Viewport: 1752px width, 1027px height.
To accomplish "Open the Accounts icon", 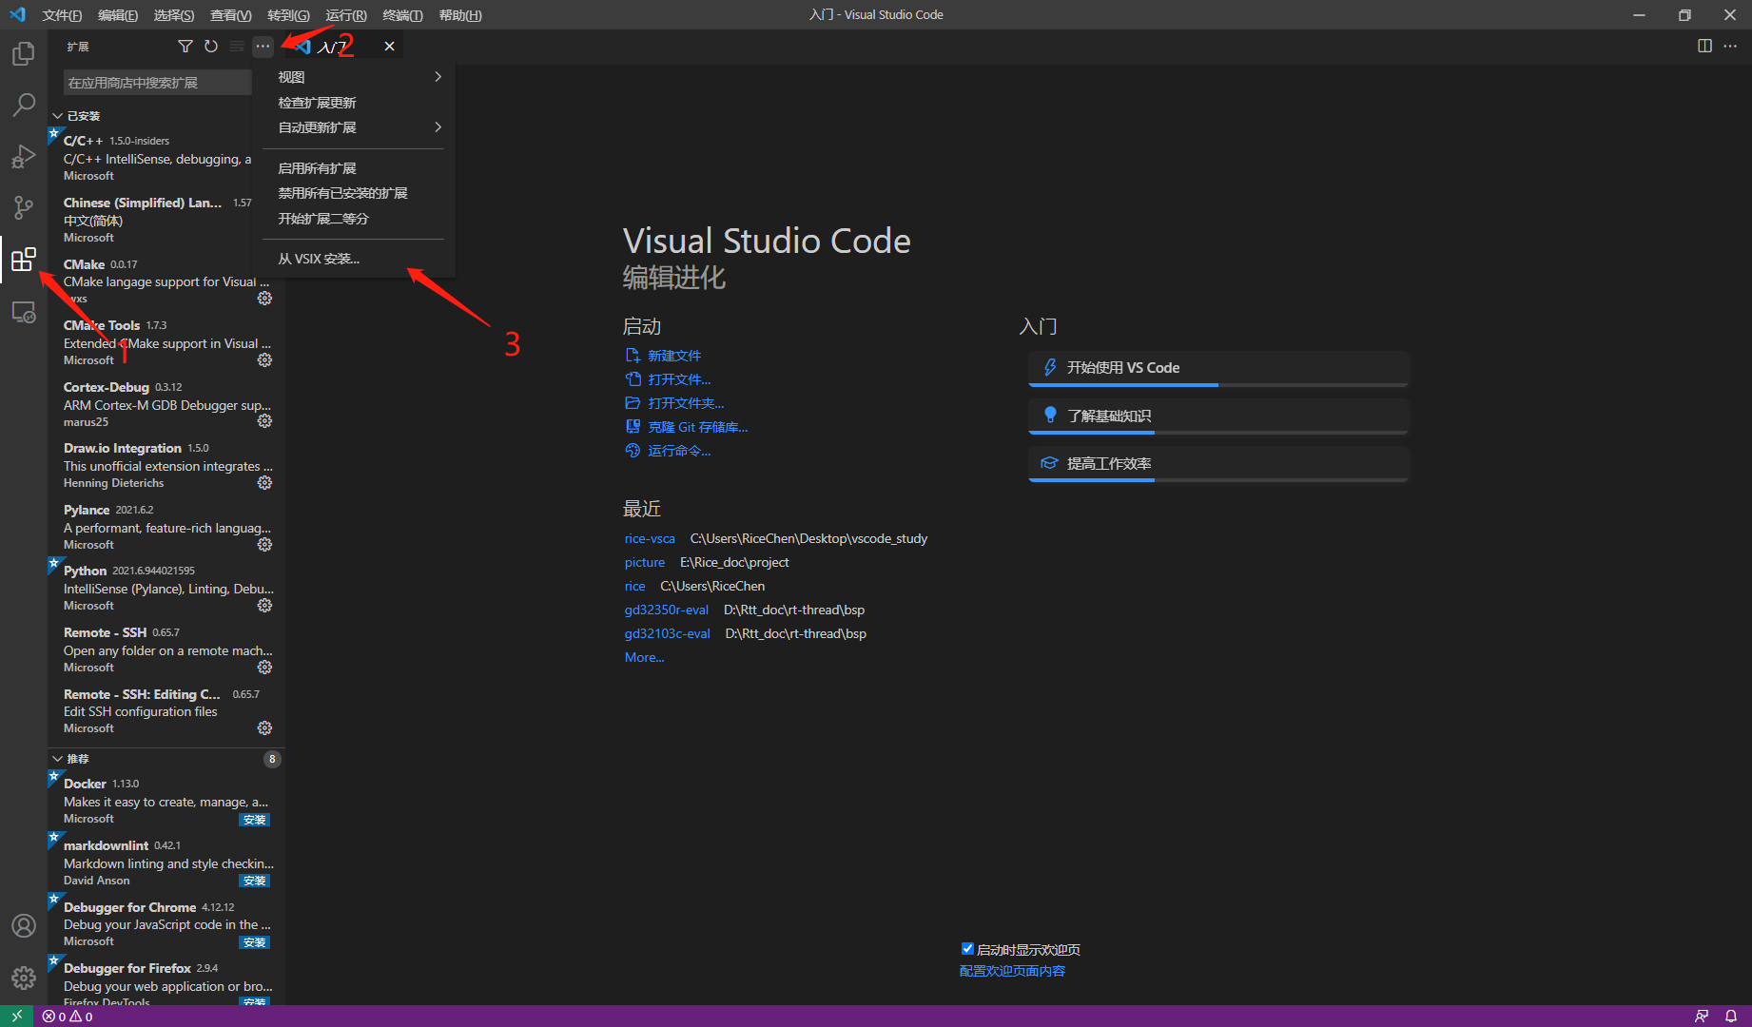I will (x=24, y=925).
